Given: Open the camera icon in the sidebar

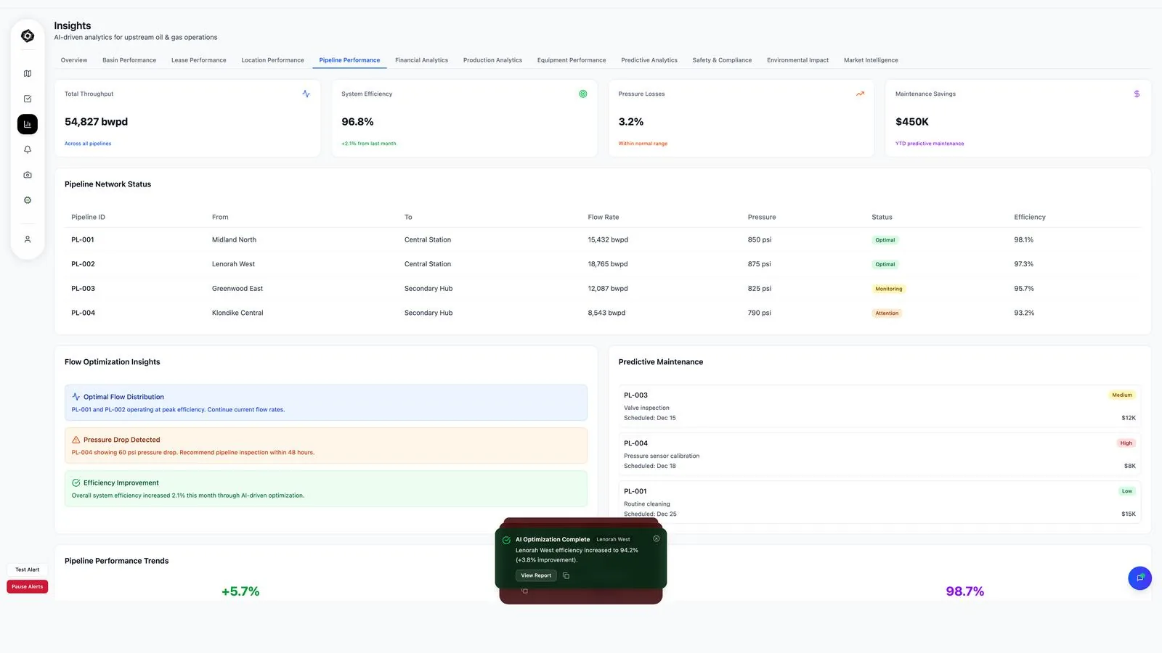Looking at the screenshot, I should pyautogui.click(x=28, y=175).
